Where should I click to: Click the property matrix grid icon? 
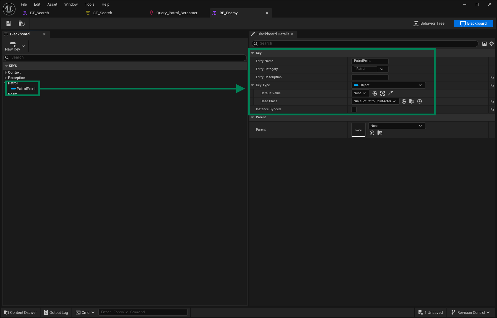pos(484,44)
